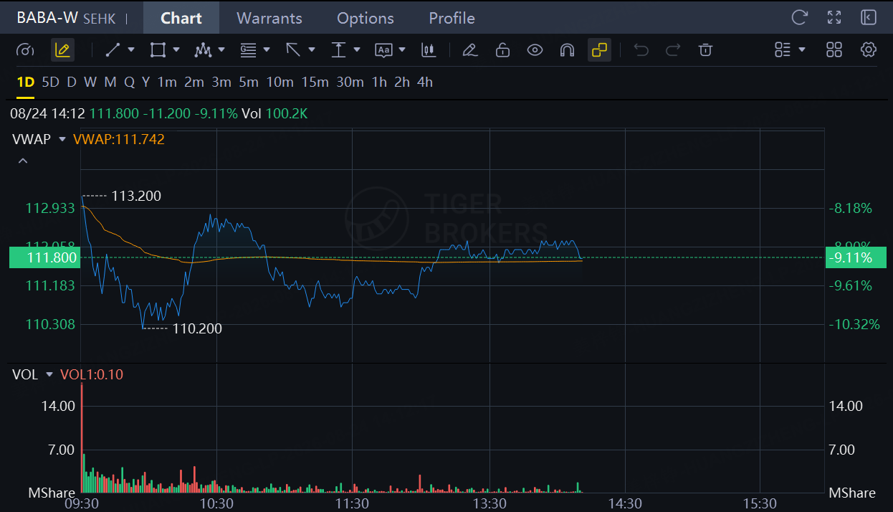Viewport: 893px width, 512px height.
Task: Select the eraser brush tool
Action: pyautogui.click(x=469, y=50)
